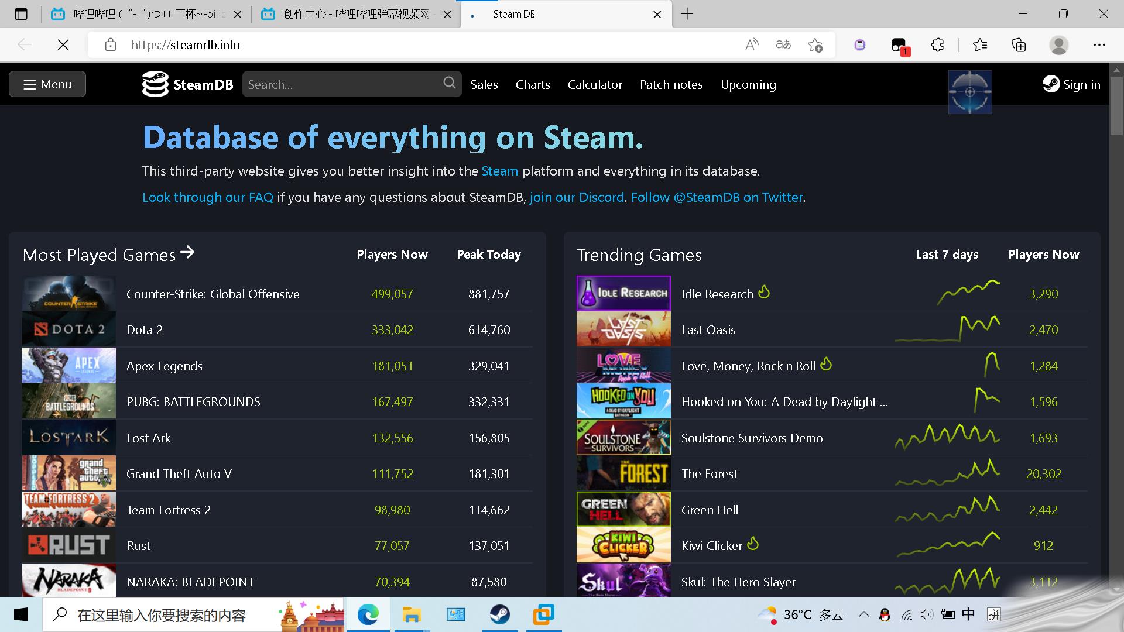The height and width of the screenshot is (632, 1124).
Task: Click the Green Hell thumbnail
Action: [x=623, y=509]
